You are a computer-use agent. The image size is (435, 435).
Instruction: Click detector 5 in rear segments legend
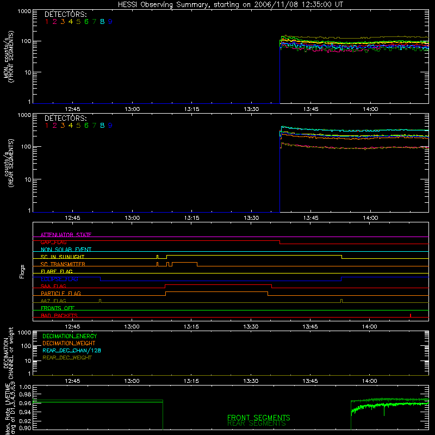point(78,126)
